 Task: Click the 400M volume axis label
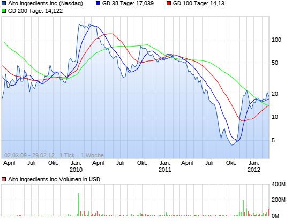click(x=279, y=184)
